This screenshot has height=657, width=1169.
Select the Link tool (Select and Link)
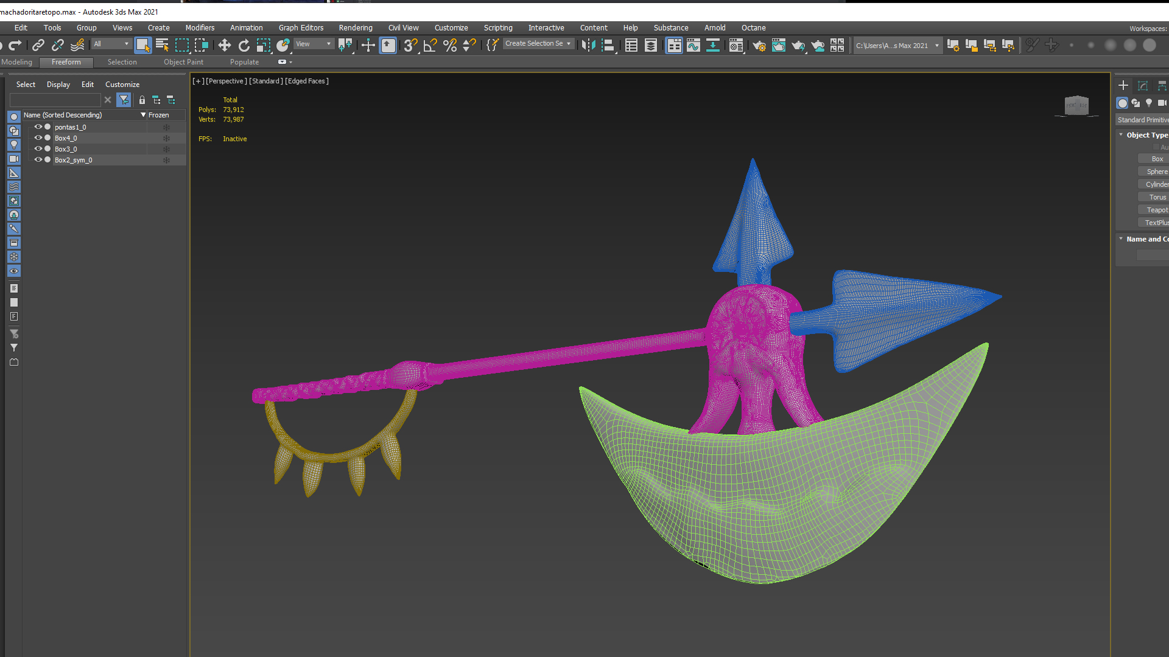[x=38, y=44]
